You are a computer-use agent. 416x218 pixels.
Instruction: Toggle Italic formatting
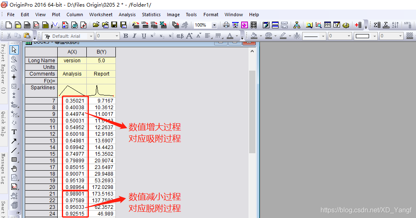click(x=135, y=36)
